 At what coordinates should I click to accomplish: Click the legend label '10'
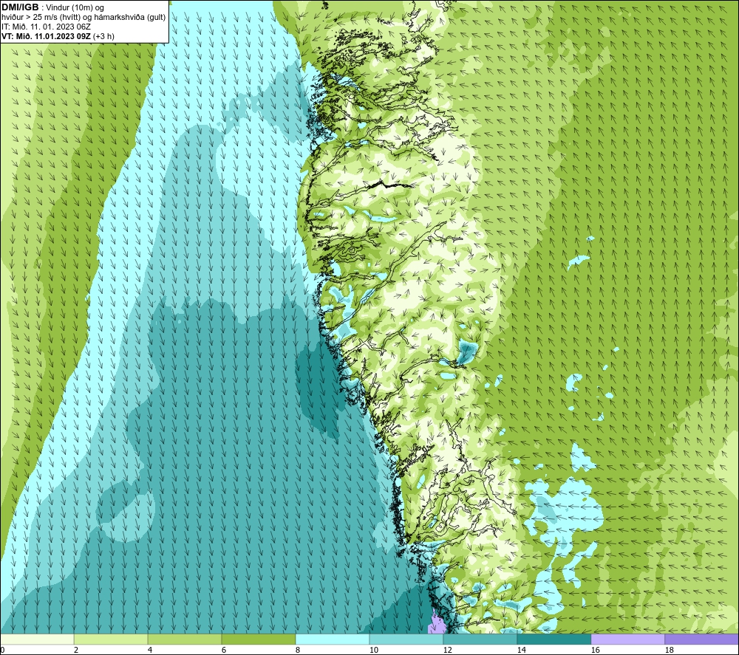click(373, 650)
